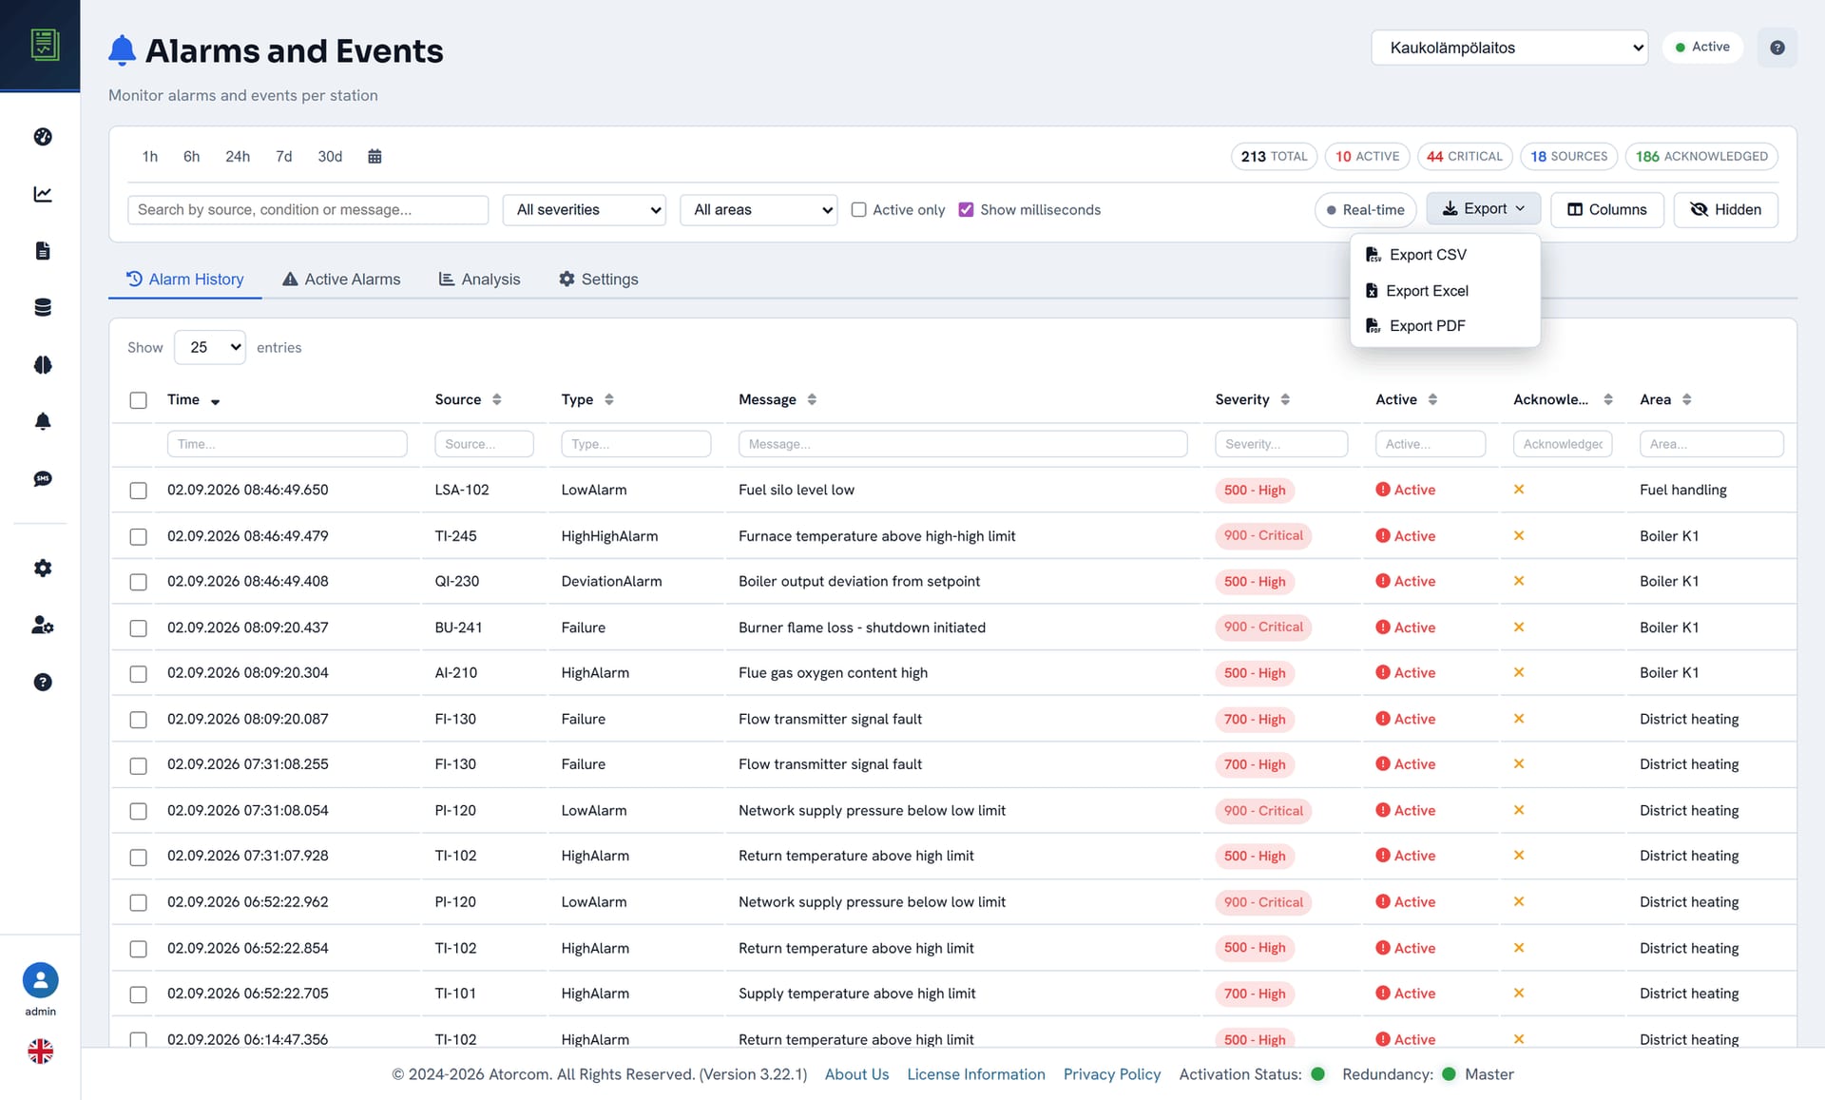Screen dimensions: 1825x1100
Task: Click the Message column filter field
Action: [963, 444]
